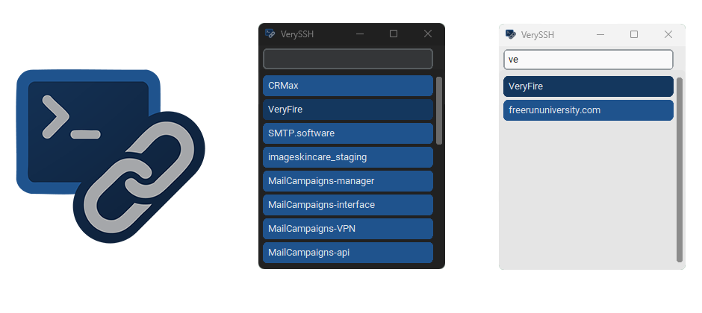Select imageskincare_staging host entry
The image size is (702, 313).
coord(348,157)
